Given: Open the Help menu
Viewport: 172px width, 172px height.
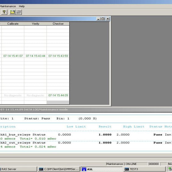Looking at the screenshot, I should (22, 6).
